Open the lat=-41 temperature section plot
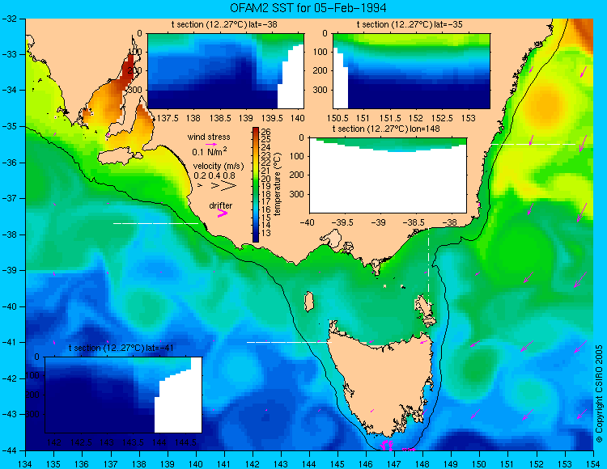607x469 pixels. (124, 395)
